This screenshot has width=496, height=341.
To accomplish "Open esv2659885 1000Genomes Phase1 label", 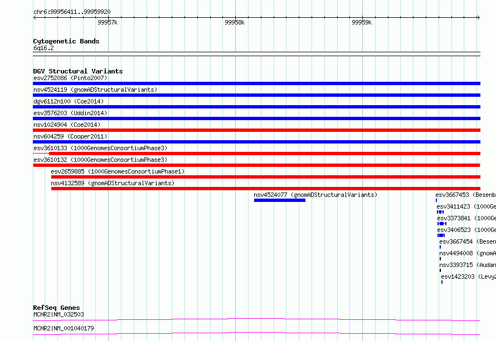I will tap(118, 171).
